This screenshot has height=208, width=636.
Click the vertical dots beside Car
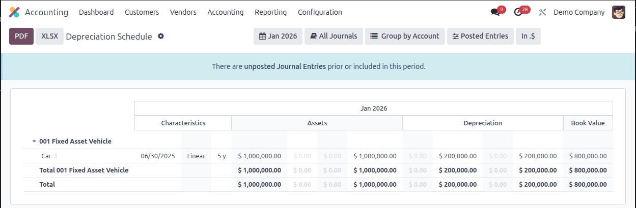coord(56,156)
